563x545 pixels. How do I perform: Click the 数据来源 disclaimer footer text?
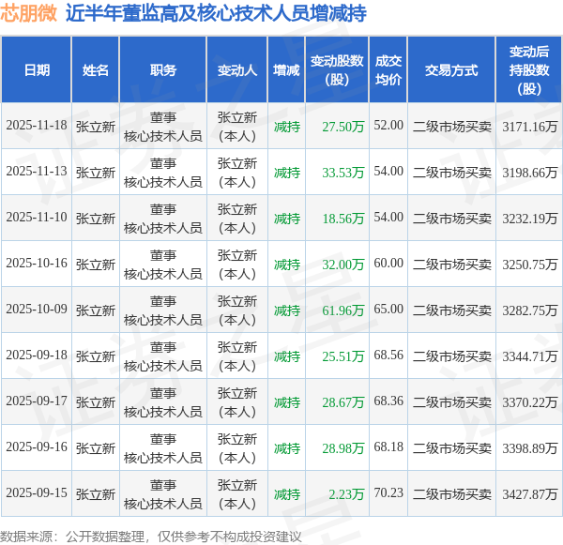[151, 537]
